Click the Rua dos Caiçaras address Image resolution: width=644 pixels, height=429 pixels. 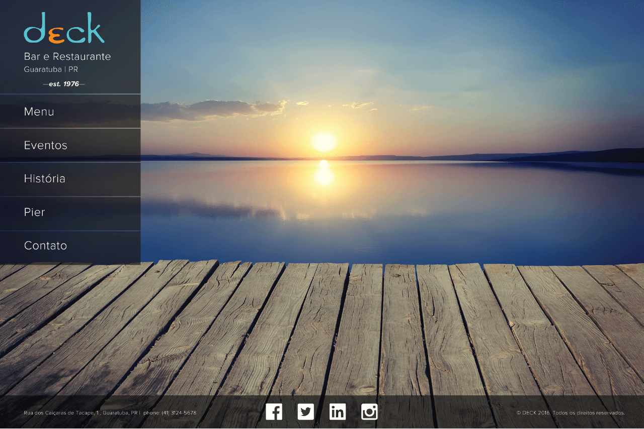tap(80, 413)
